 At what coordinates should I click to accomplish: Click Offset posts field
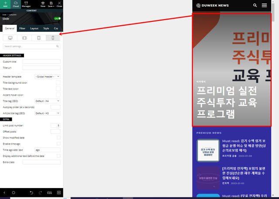click(55, 131)
